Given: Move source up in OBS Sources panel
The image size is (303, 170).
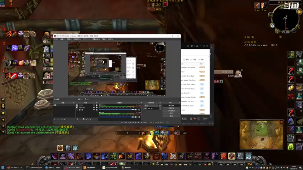Looking at the screenshot, I should pos(87,119).
